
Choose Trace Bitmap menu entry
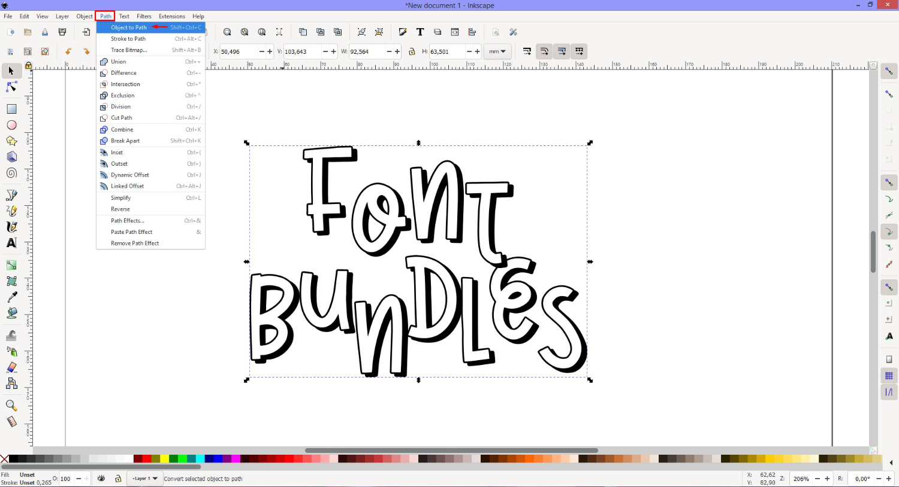click(x=150, y=50)
